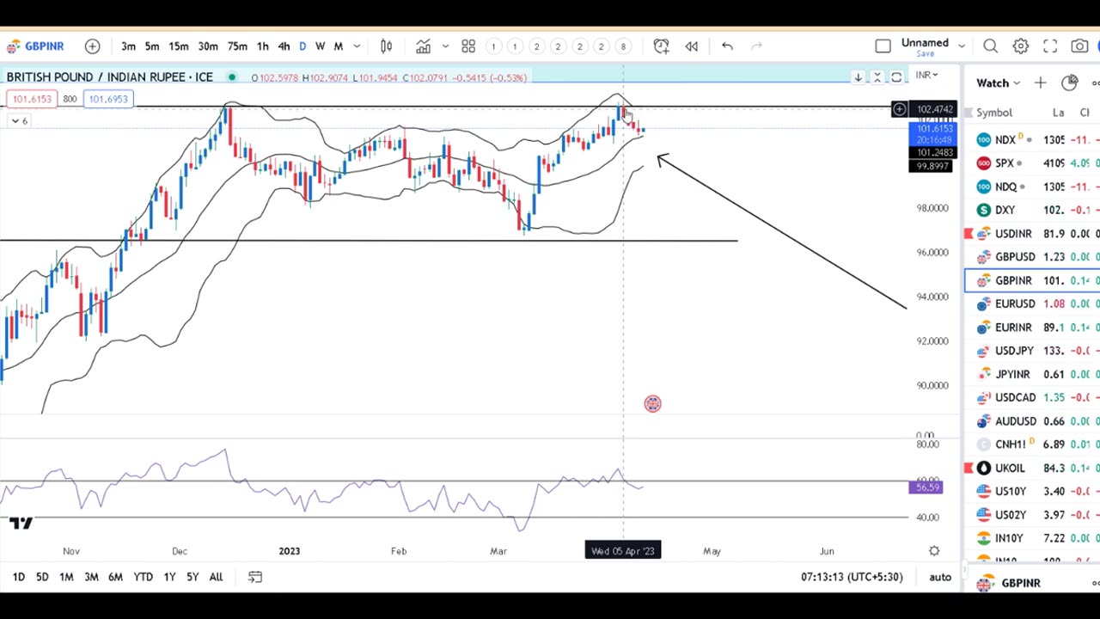The image size is (1100, 619).
Task: Switch to 30m timeframe
Action: tap(208, 46)
